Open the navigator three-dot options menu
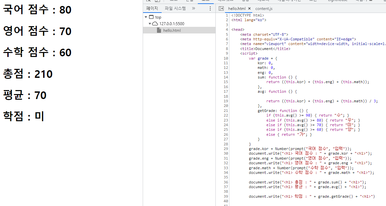Screen dimensions: 386x206 210,8
